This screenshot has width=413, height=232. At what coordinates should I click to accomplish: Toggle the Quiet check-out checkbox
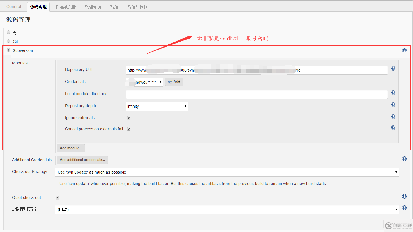point(57,198)
